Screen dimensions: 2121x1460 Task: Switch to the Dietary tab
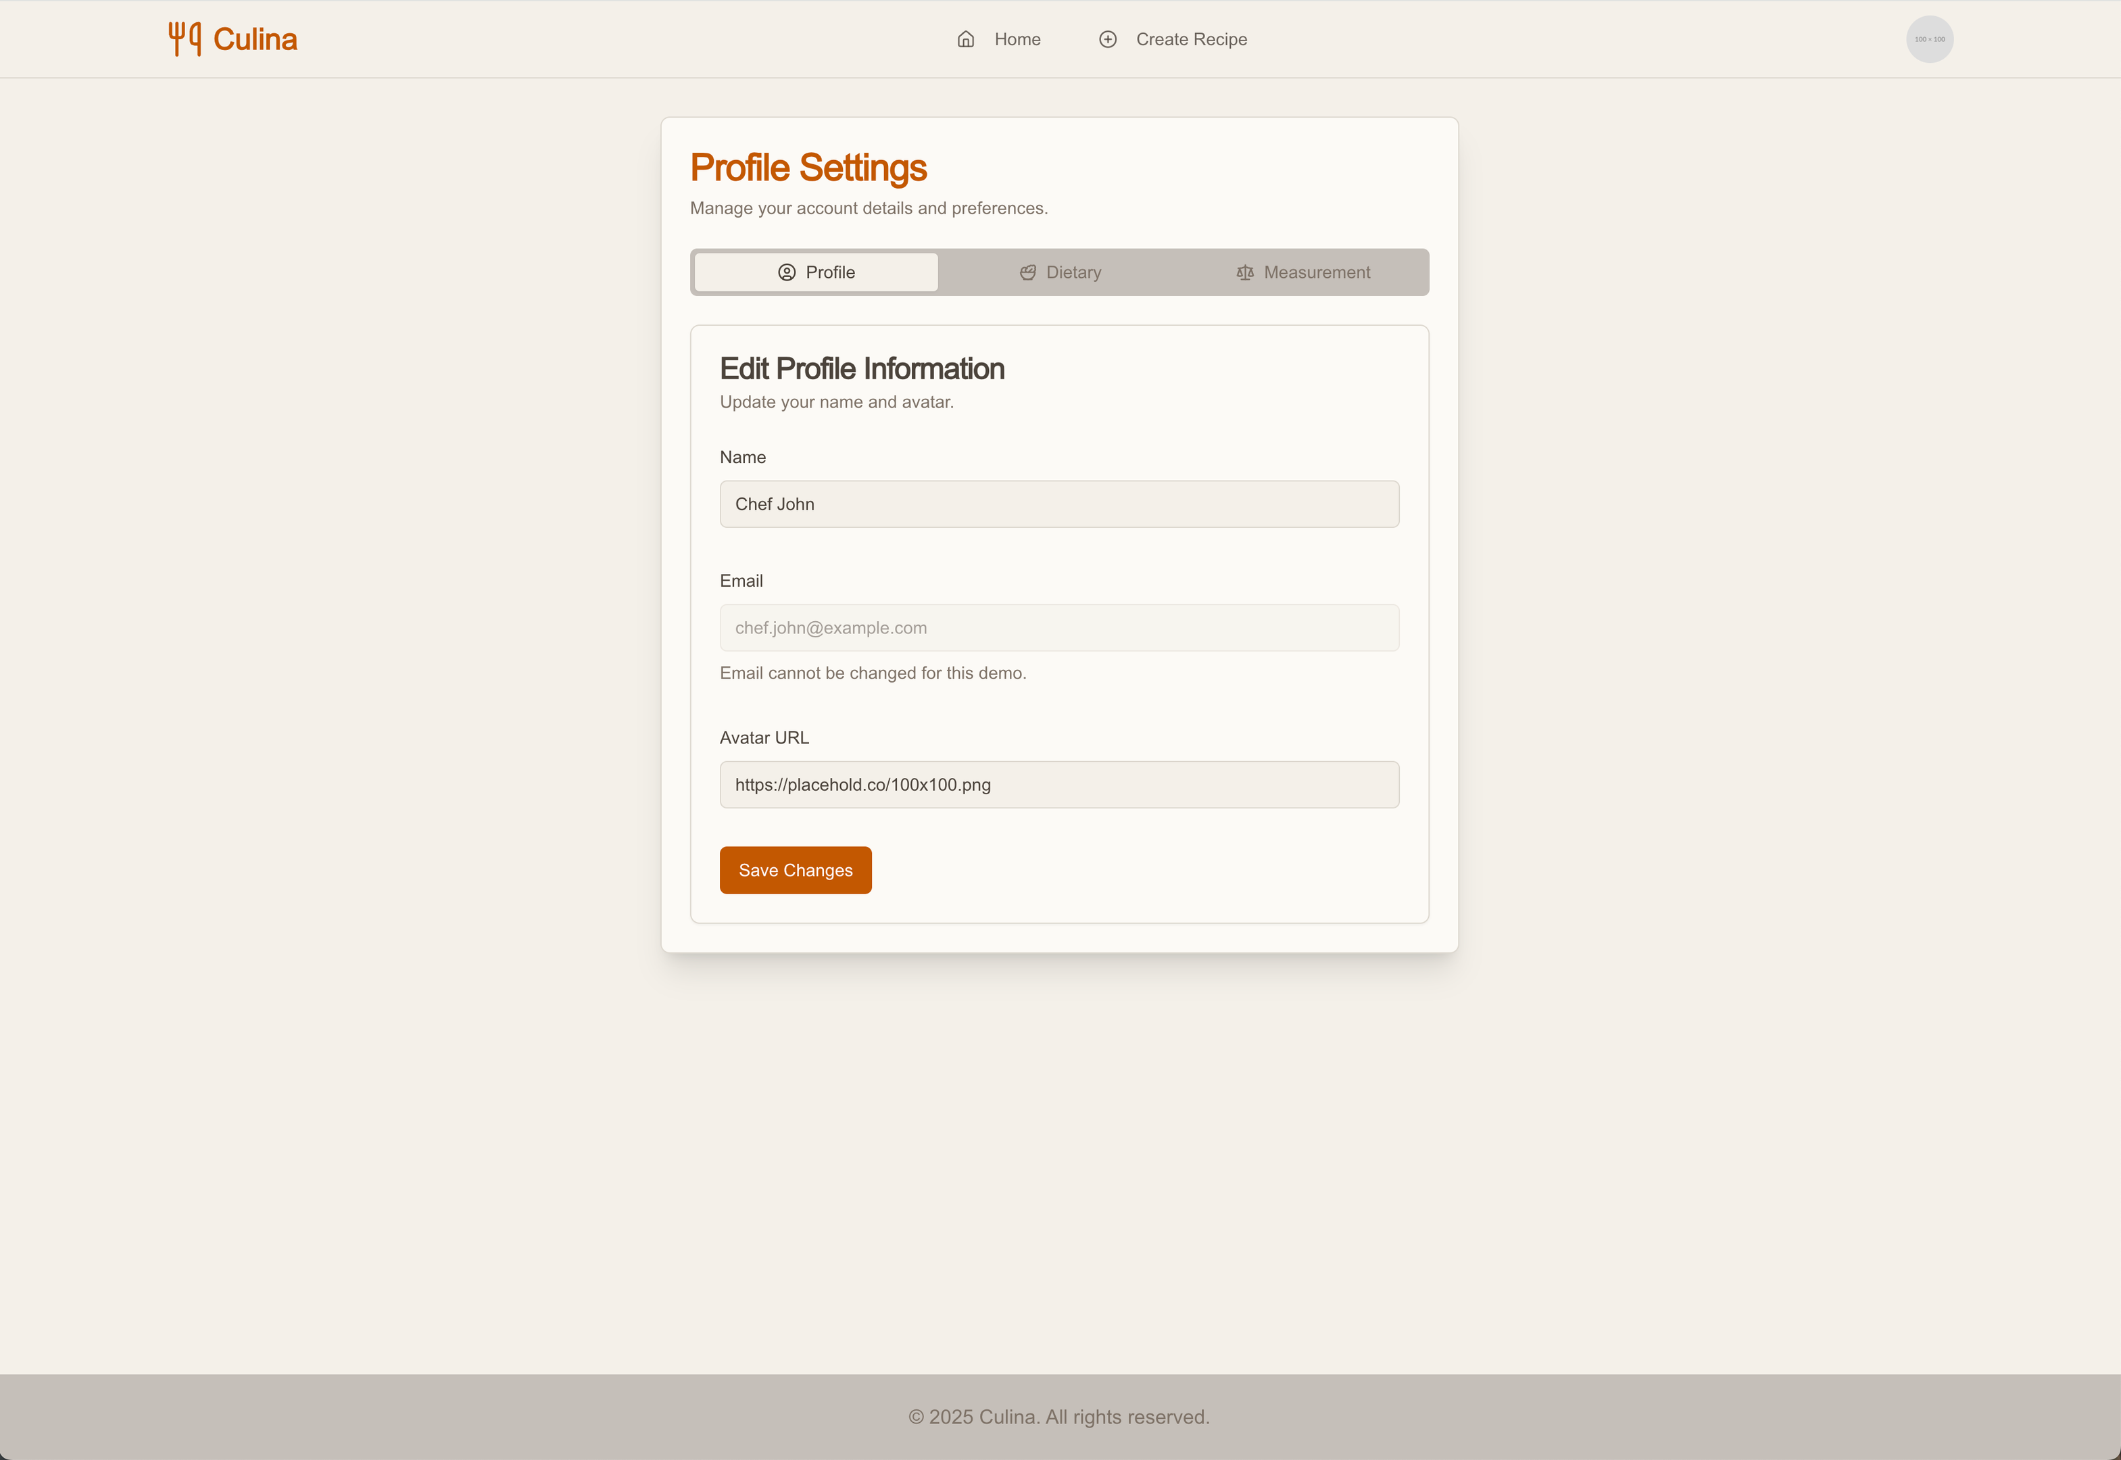(x=1074, y=272)
